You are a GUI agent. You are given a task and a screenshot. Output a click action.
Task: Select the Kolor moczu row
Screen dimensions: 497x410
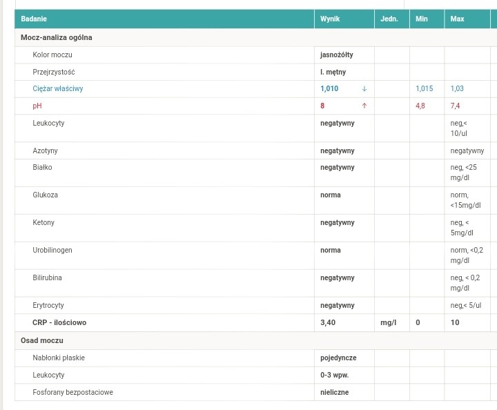click(52, 55)
